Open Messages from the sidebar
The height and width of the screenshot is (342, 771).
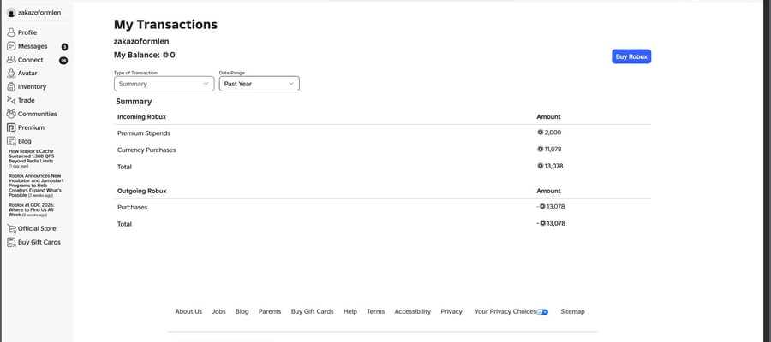tap(33, 46)
